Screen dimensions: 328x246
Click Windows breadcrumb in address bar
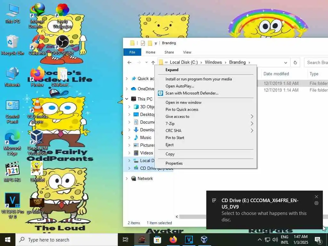(213, 62)
